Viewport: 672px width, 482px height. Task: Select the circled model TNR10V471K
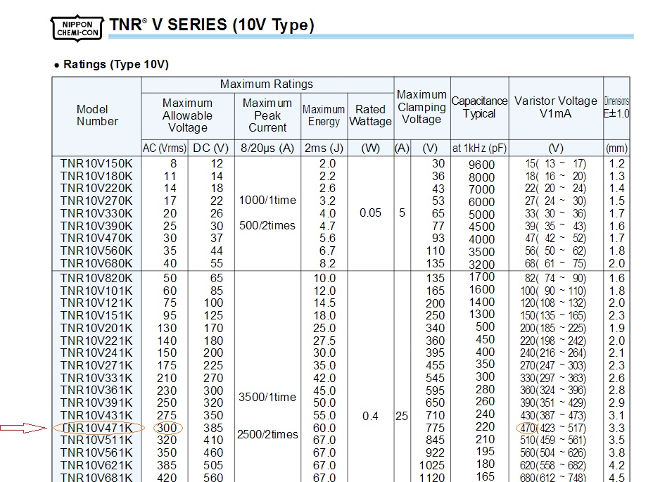(x=98, y=428)
